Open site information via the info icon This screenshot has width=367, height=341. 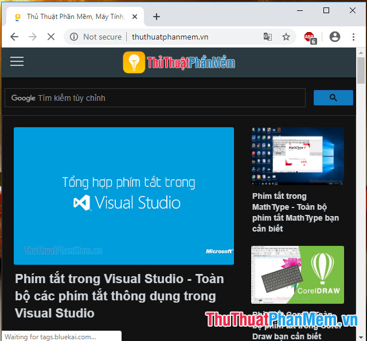74,37
